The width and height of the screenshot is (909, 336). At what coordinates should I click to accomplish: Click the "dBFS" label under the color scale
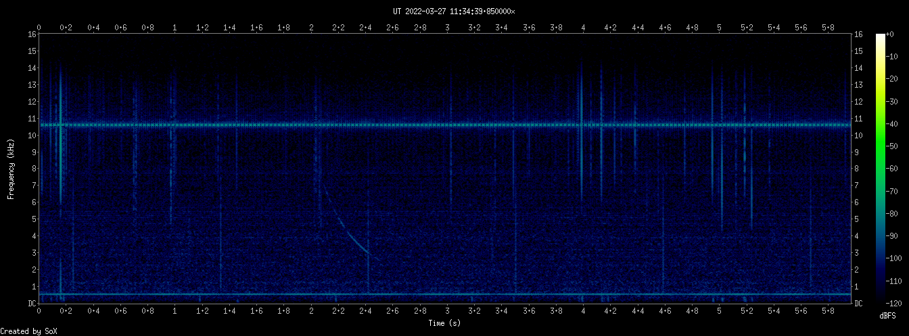tap(888, 316)
